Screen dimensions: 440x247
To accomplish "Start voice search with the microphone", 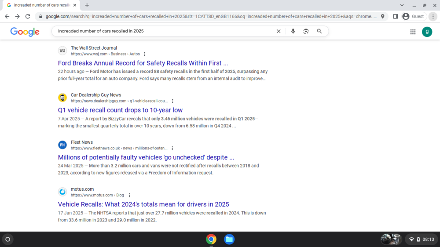I will [293, 31].
